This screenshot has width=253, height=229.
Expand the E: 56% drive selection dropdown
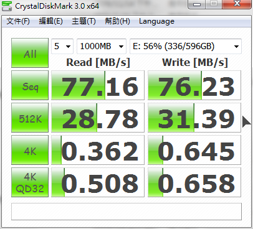coord(186,46)
